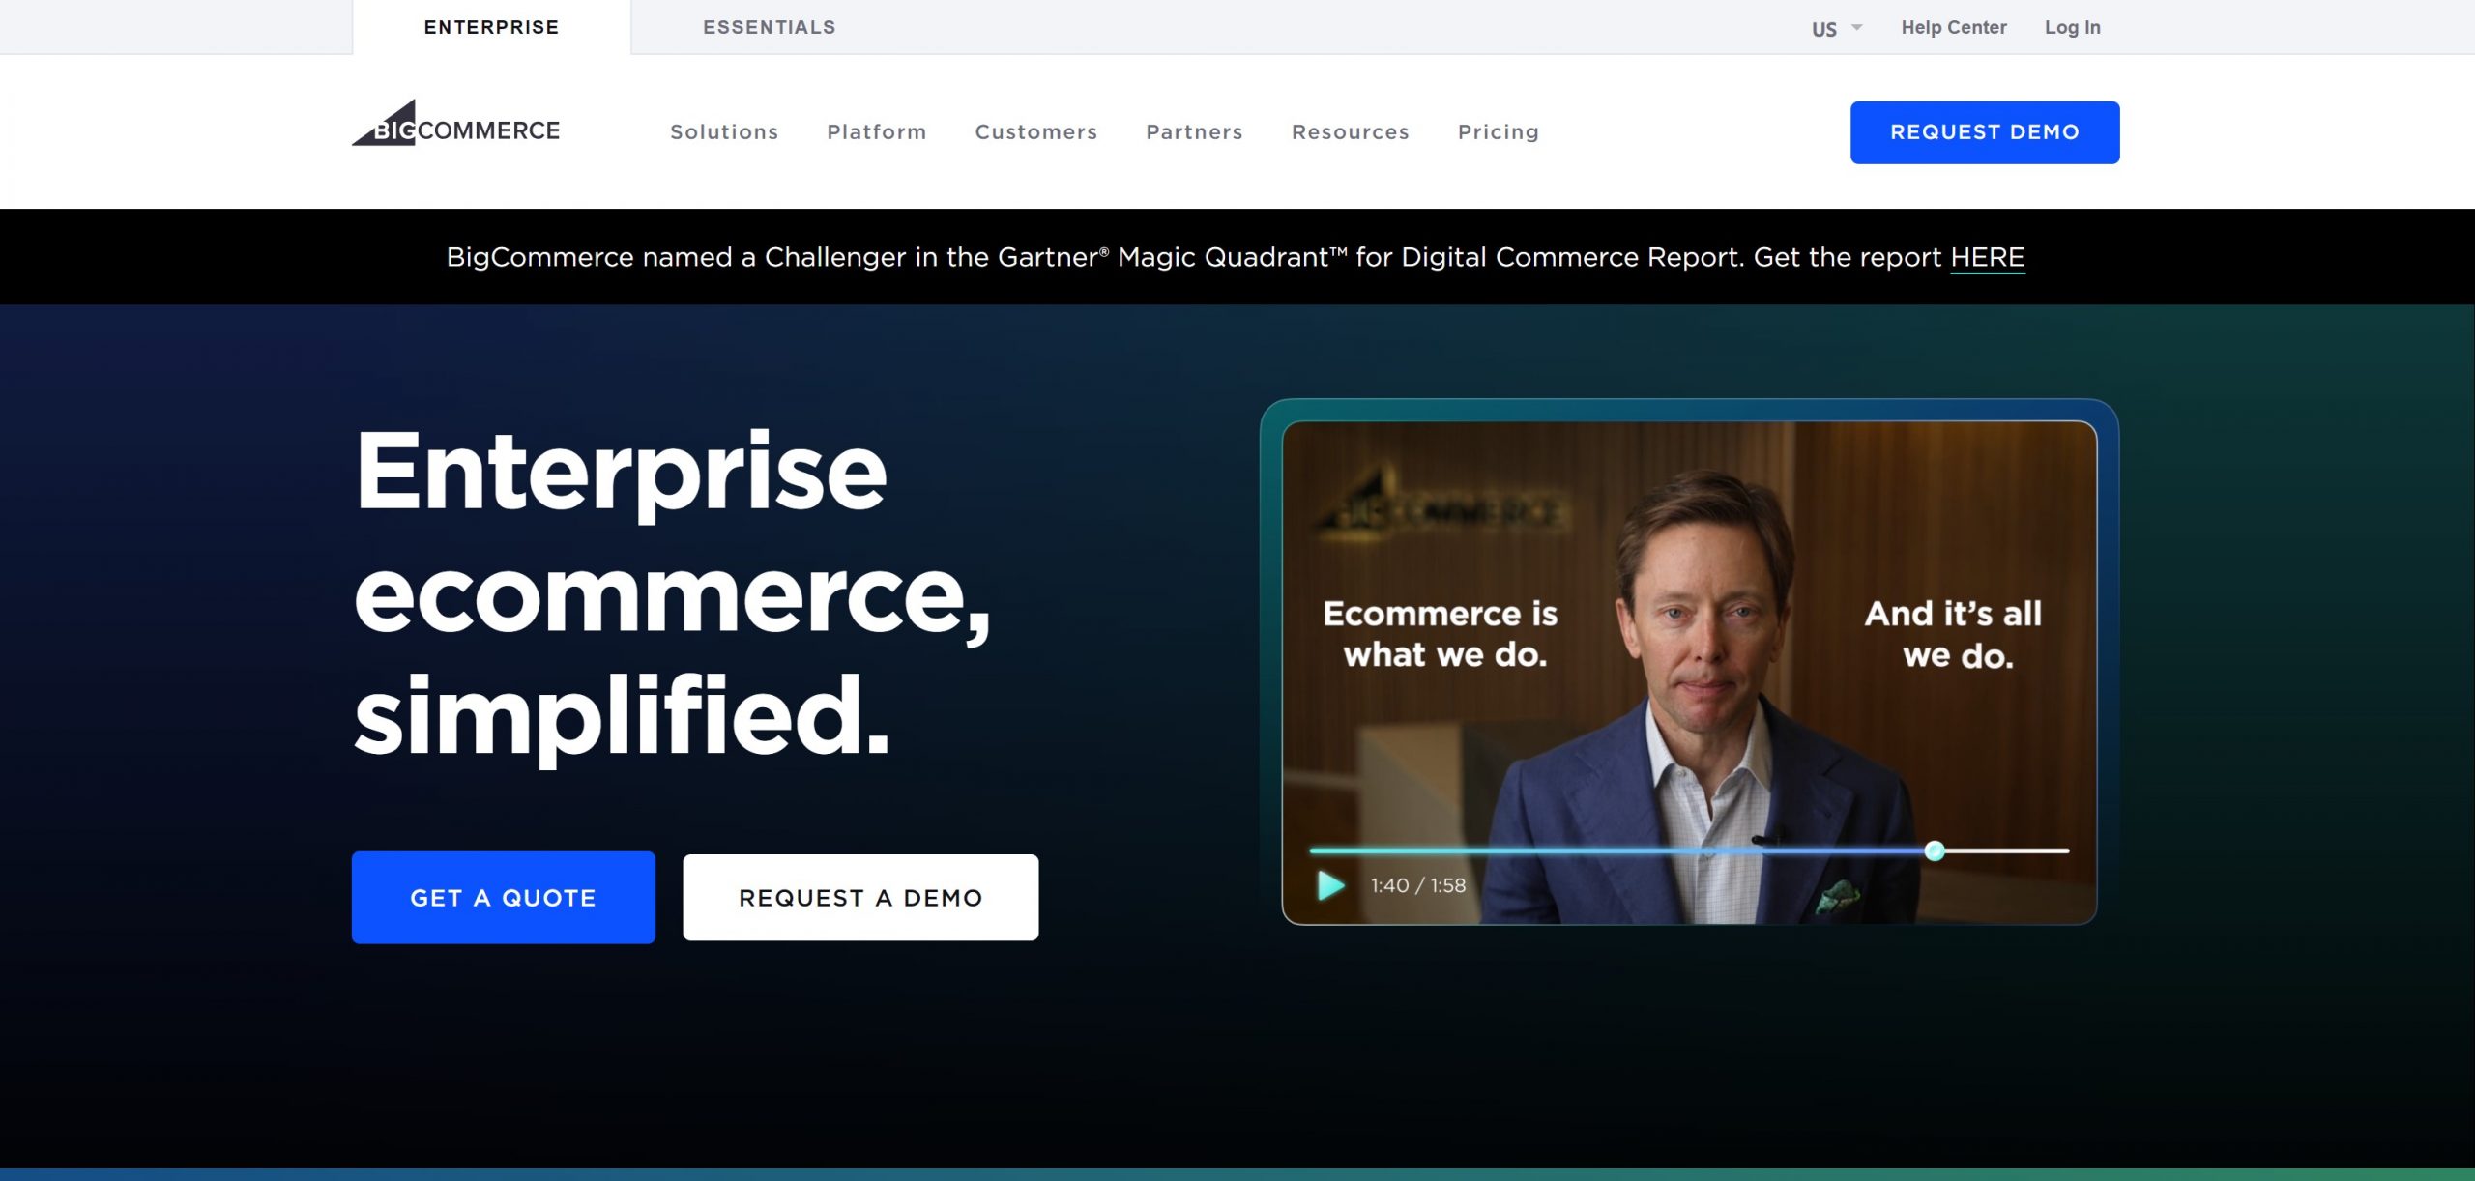Open the Gartner report HERE link
The image size is (2475, 1181).
(1987, 257)
